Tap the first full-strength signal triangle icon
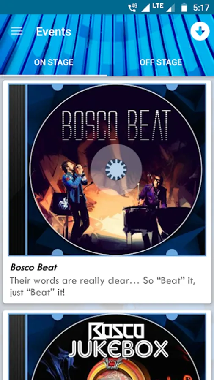 click(145, 8)
